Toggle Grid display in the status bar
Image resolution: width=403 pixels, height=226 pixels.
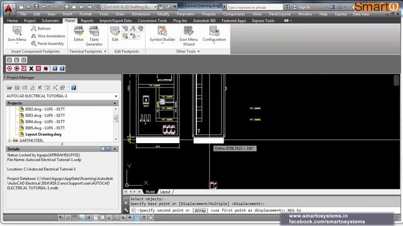click(74, 218)
